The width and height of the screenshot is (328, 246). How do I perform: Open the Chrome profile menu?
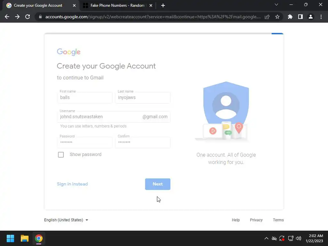[311, 17]
